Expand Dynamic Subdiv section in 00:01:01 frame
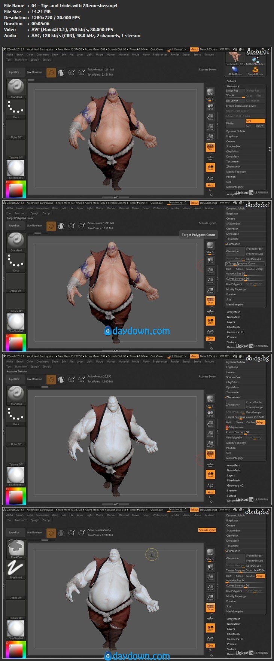 tap(235, 131)
